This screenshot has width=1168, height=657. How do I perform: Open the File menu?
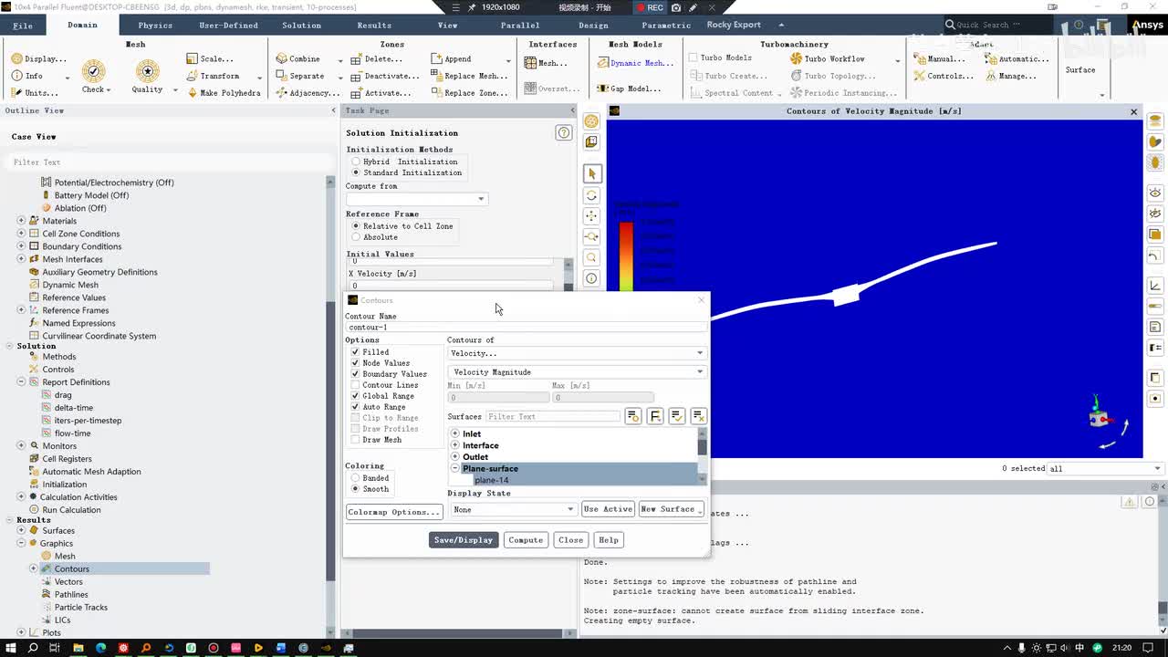23,26
